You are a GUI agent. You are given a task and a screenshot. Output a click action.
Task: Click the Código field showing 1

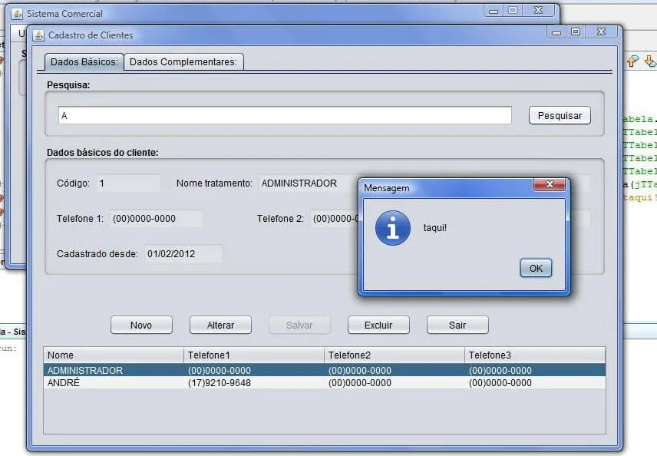pos(129,183)
